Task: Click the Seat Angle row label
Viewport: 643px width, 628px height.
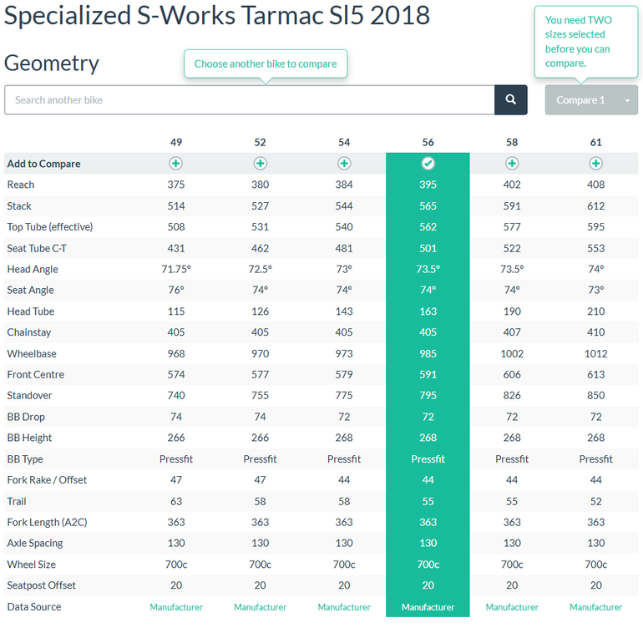Action: tap(30, 290)
